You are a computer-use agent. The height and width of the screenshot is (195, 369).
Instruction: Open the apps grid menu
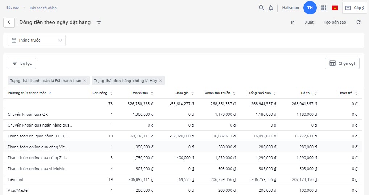pos(324,8)
